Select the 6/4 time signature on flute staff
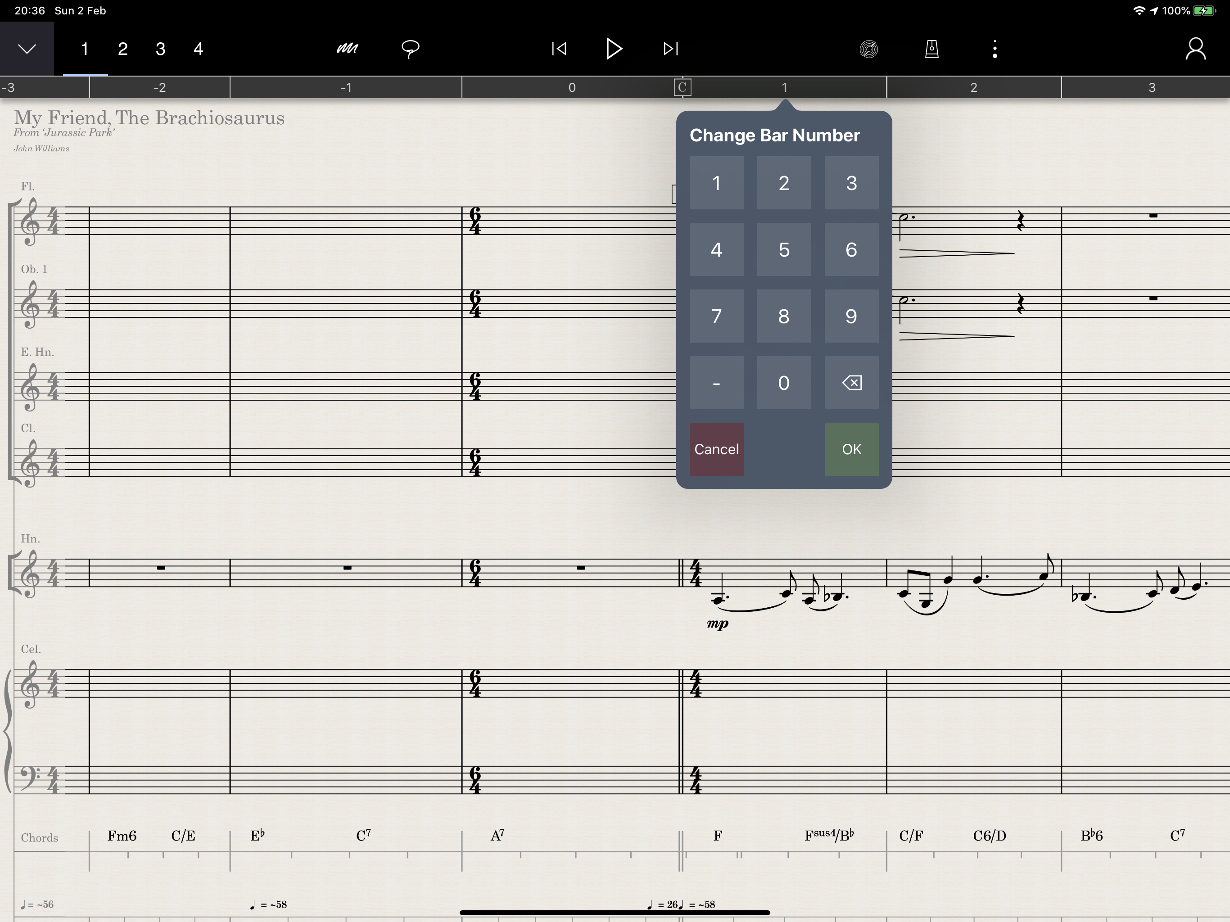1230x922 pixels. (x=475, y=221)
